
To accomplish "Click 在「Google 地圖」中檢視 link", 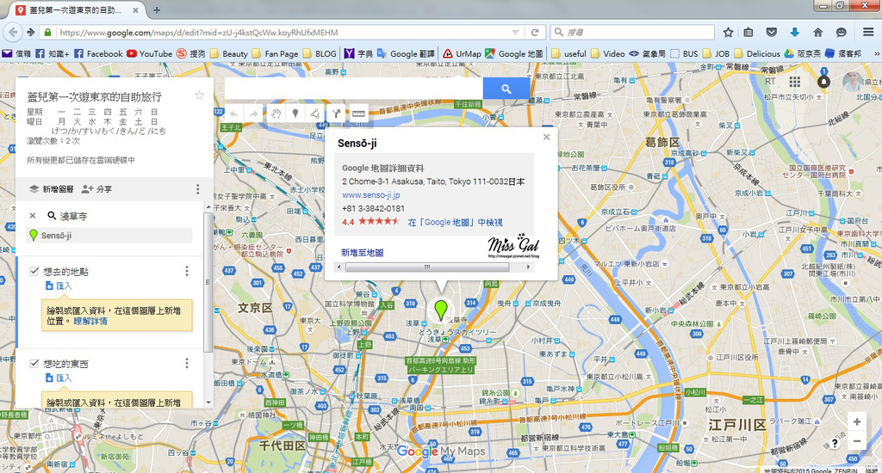I will pos(455,223).
